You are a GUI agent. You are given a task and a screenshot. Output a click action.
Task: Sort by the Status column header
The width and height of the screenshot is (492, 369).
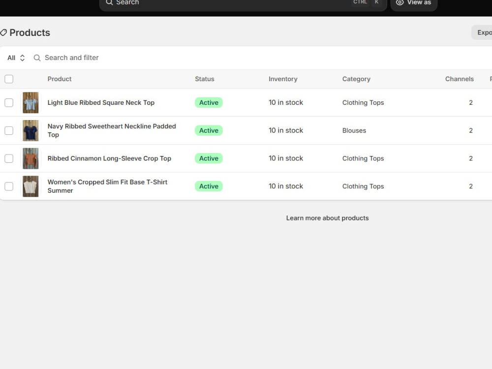205,79
